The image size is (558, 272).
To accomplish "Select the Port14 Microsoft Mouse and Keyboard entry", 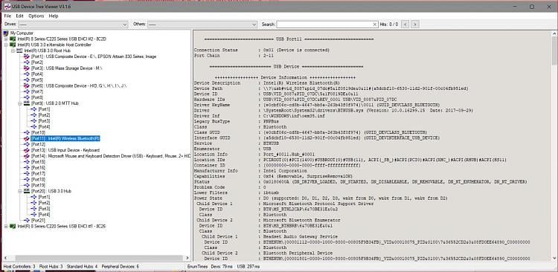I will pyautogui.click(x=111, y=156).
